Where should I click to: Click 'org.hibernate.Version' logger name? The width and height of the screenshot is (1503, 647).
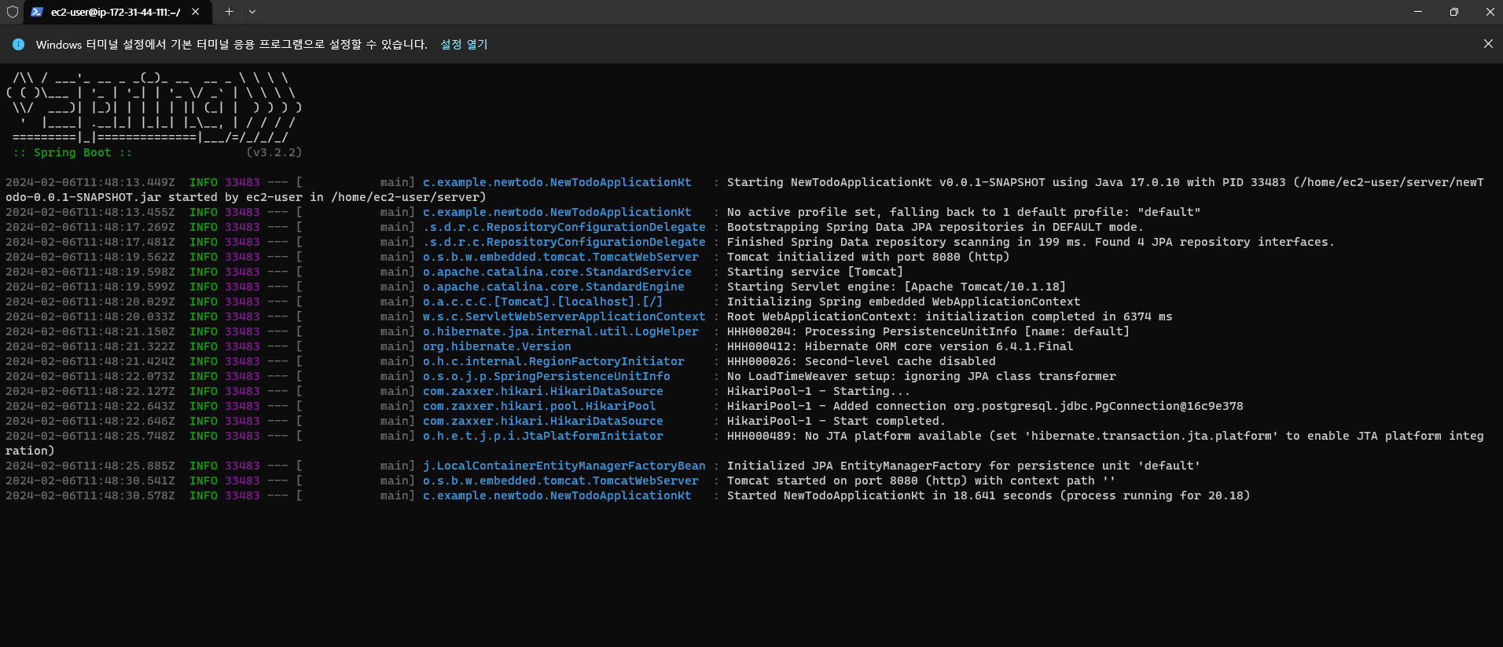pyautogui.click(x=497, y=346)
